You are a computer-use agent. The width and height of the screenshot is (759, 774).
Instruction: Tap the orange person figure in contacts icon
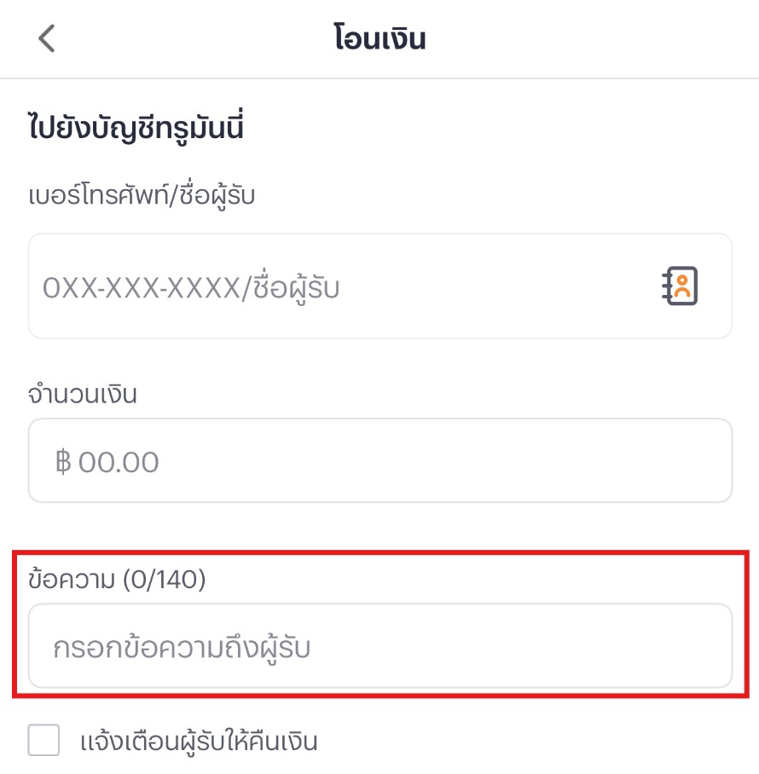tap(681, 287)
